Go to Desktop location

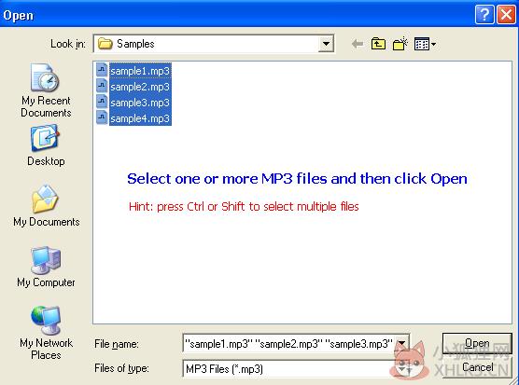pyautogui.click(x=46, y=145)
